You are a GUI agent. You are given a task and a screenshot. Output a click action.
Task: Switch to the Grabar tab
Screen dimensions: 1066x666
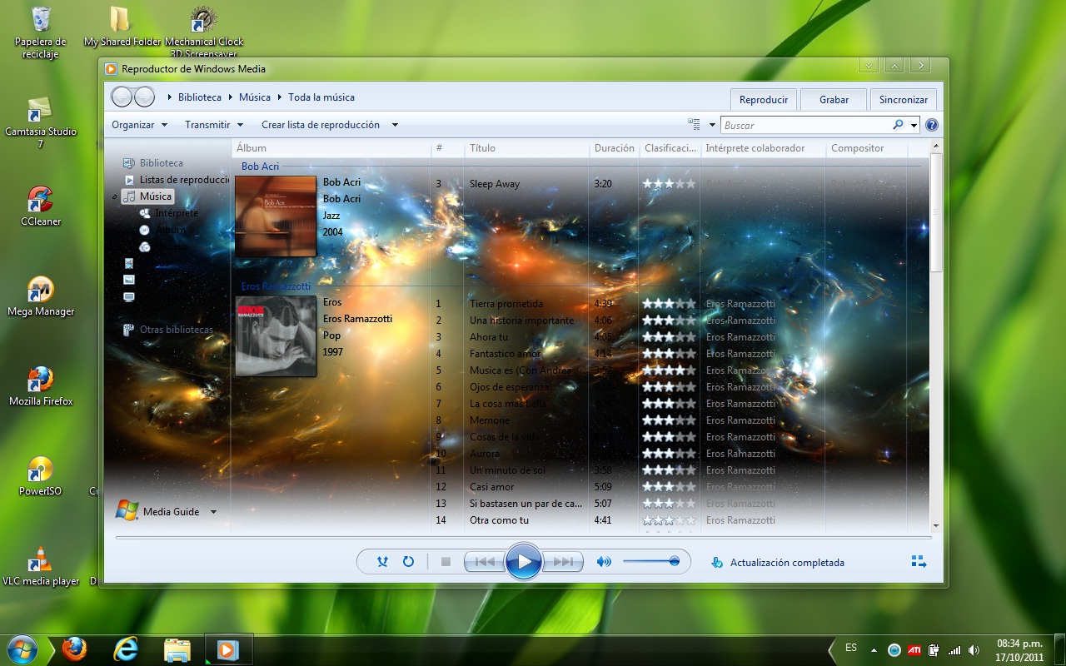(x=833, y=98)
